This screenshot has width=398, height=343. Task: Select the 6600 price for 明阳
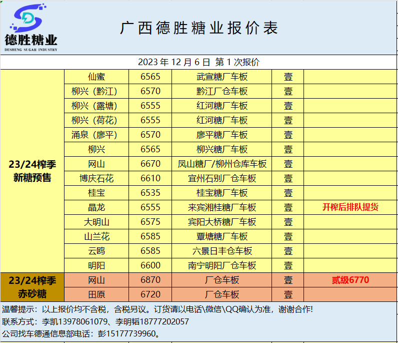point(150,266)
